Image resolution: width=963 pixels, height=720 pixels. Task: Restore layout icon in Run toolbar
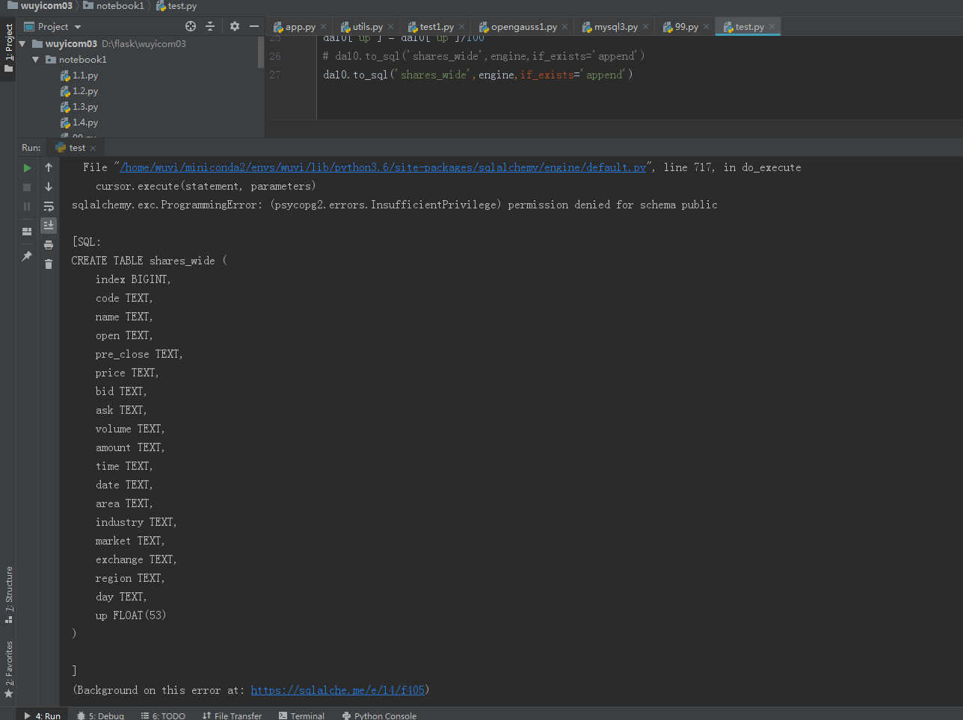27,232
